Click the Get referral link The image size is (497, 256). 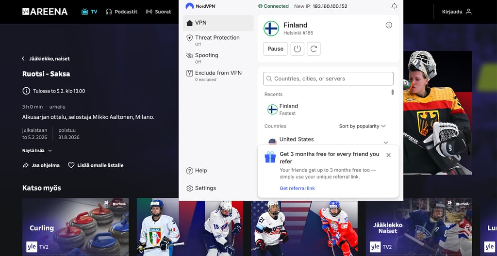[x=297, y=189]
